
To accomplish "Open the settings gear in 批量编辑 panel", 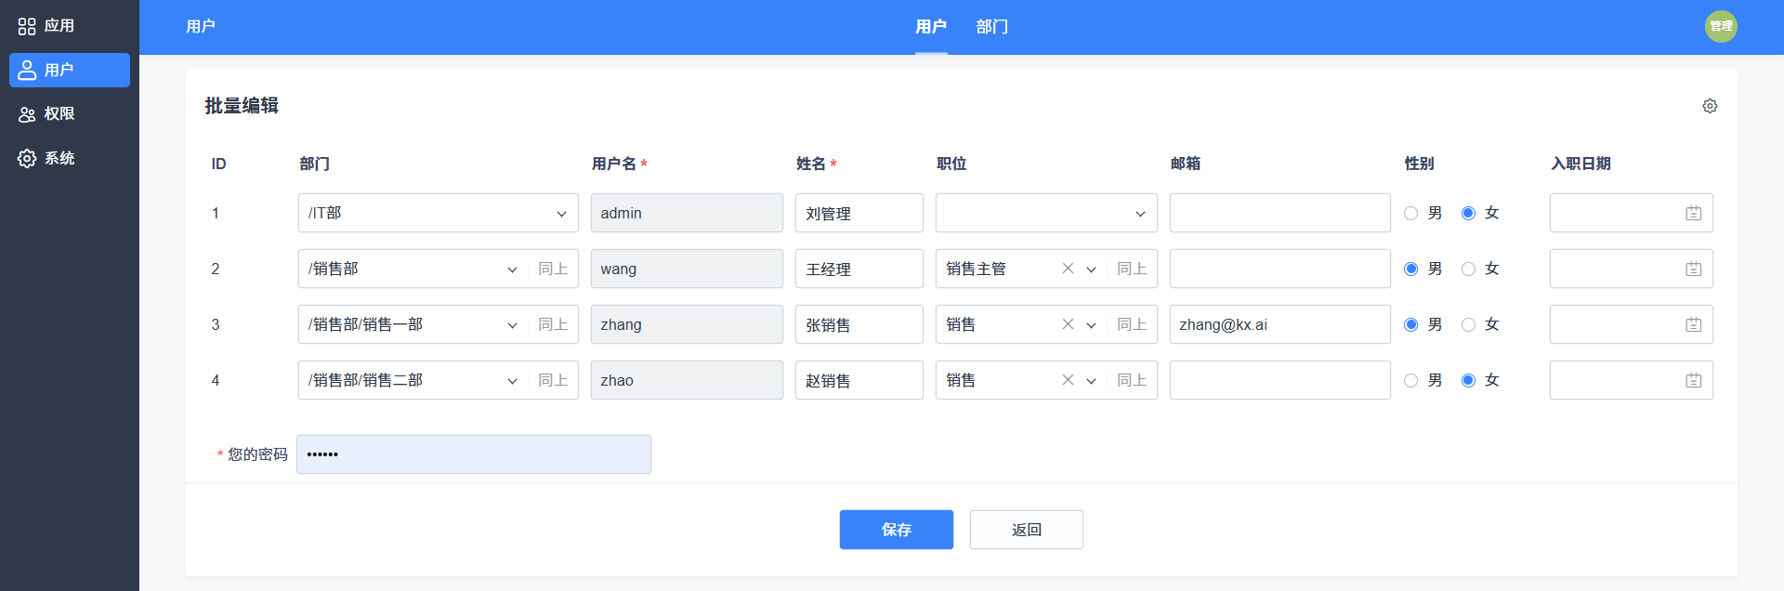I will pos(1710,106).
